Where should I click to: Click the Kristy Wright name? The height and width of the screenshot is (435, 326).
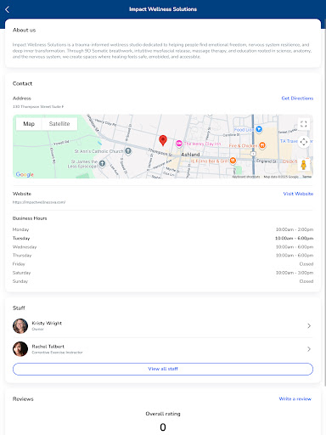pos(47,323)
